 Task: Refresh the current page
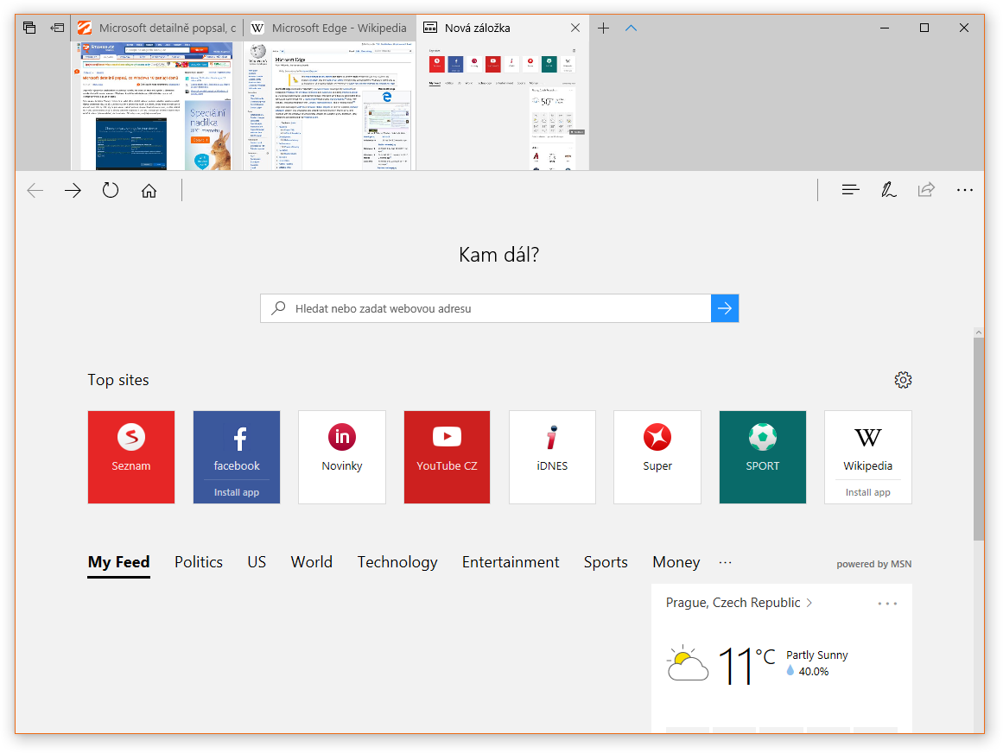coord(111,191)
